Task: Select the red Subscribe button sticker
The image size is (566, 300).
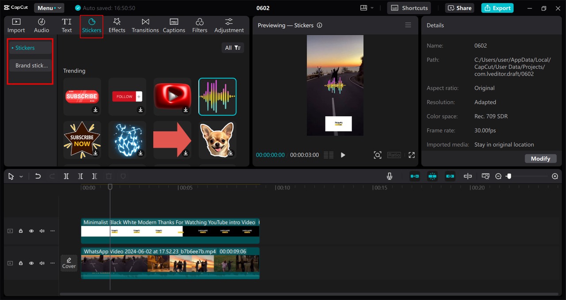Action: pos(82,96)
